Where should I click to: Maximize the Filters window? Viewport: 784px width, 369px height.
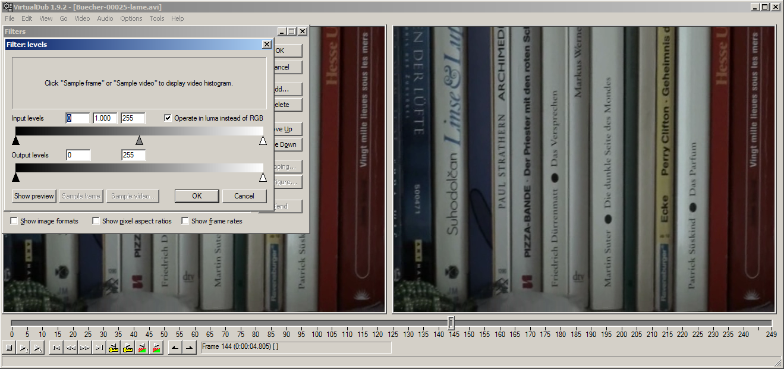pyautogui.click(x=292, y=31)
